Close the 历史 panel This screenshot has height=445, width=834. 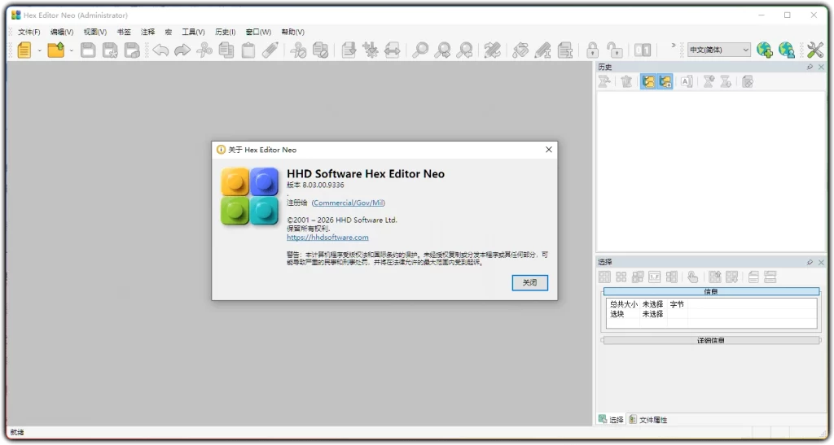[821, 67]
